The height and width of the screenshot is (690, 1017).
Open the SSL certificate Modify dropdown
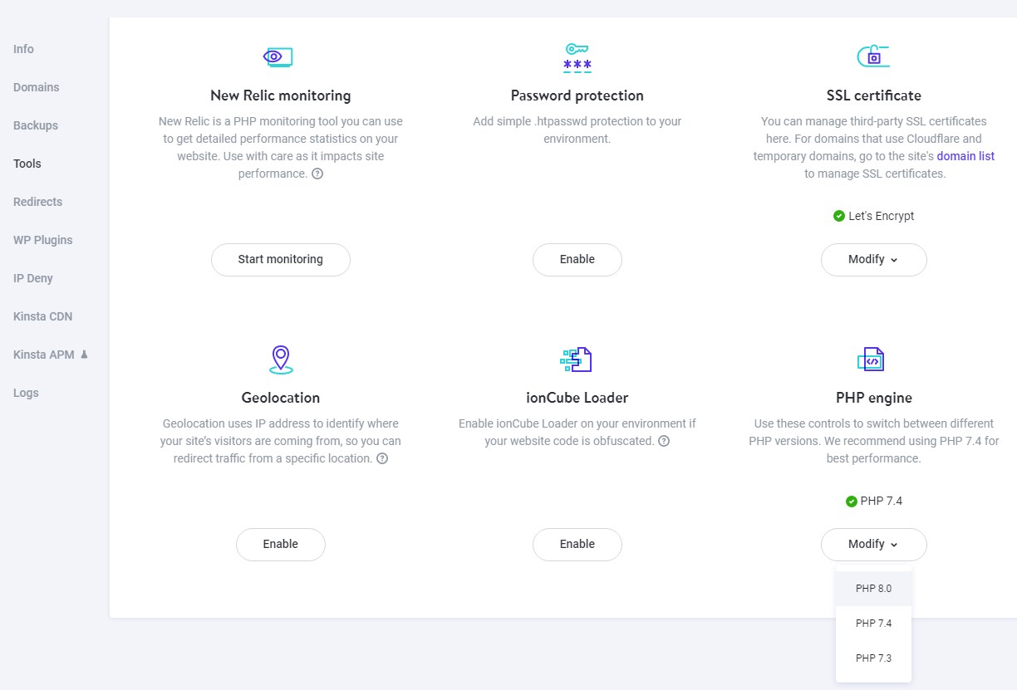(873, 259)
